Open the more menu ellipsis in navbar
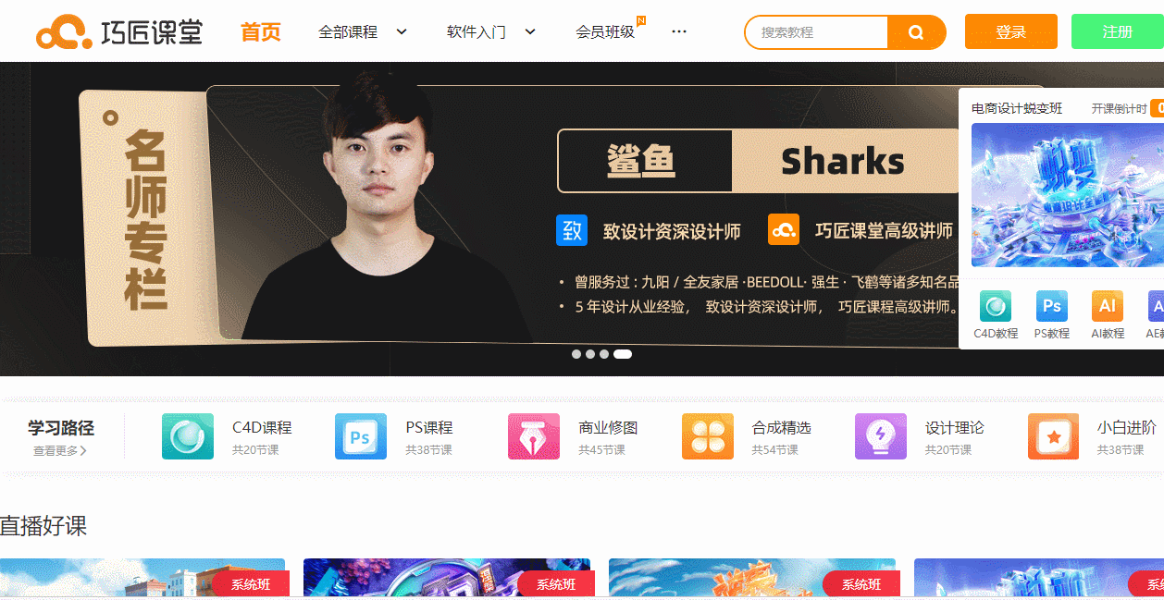This screenshot has width=1164, height=600. 679,31
